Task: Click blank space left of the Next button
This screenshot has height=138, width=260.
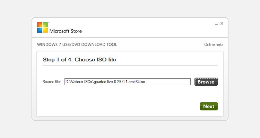Action: 139,106
